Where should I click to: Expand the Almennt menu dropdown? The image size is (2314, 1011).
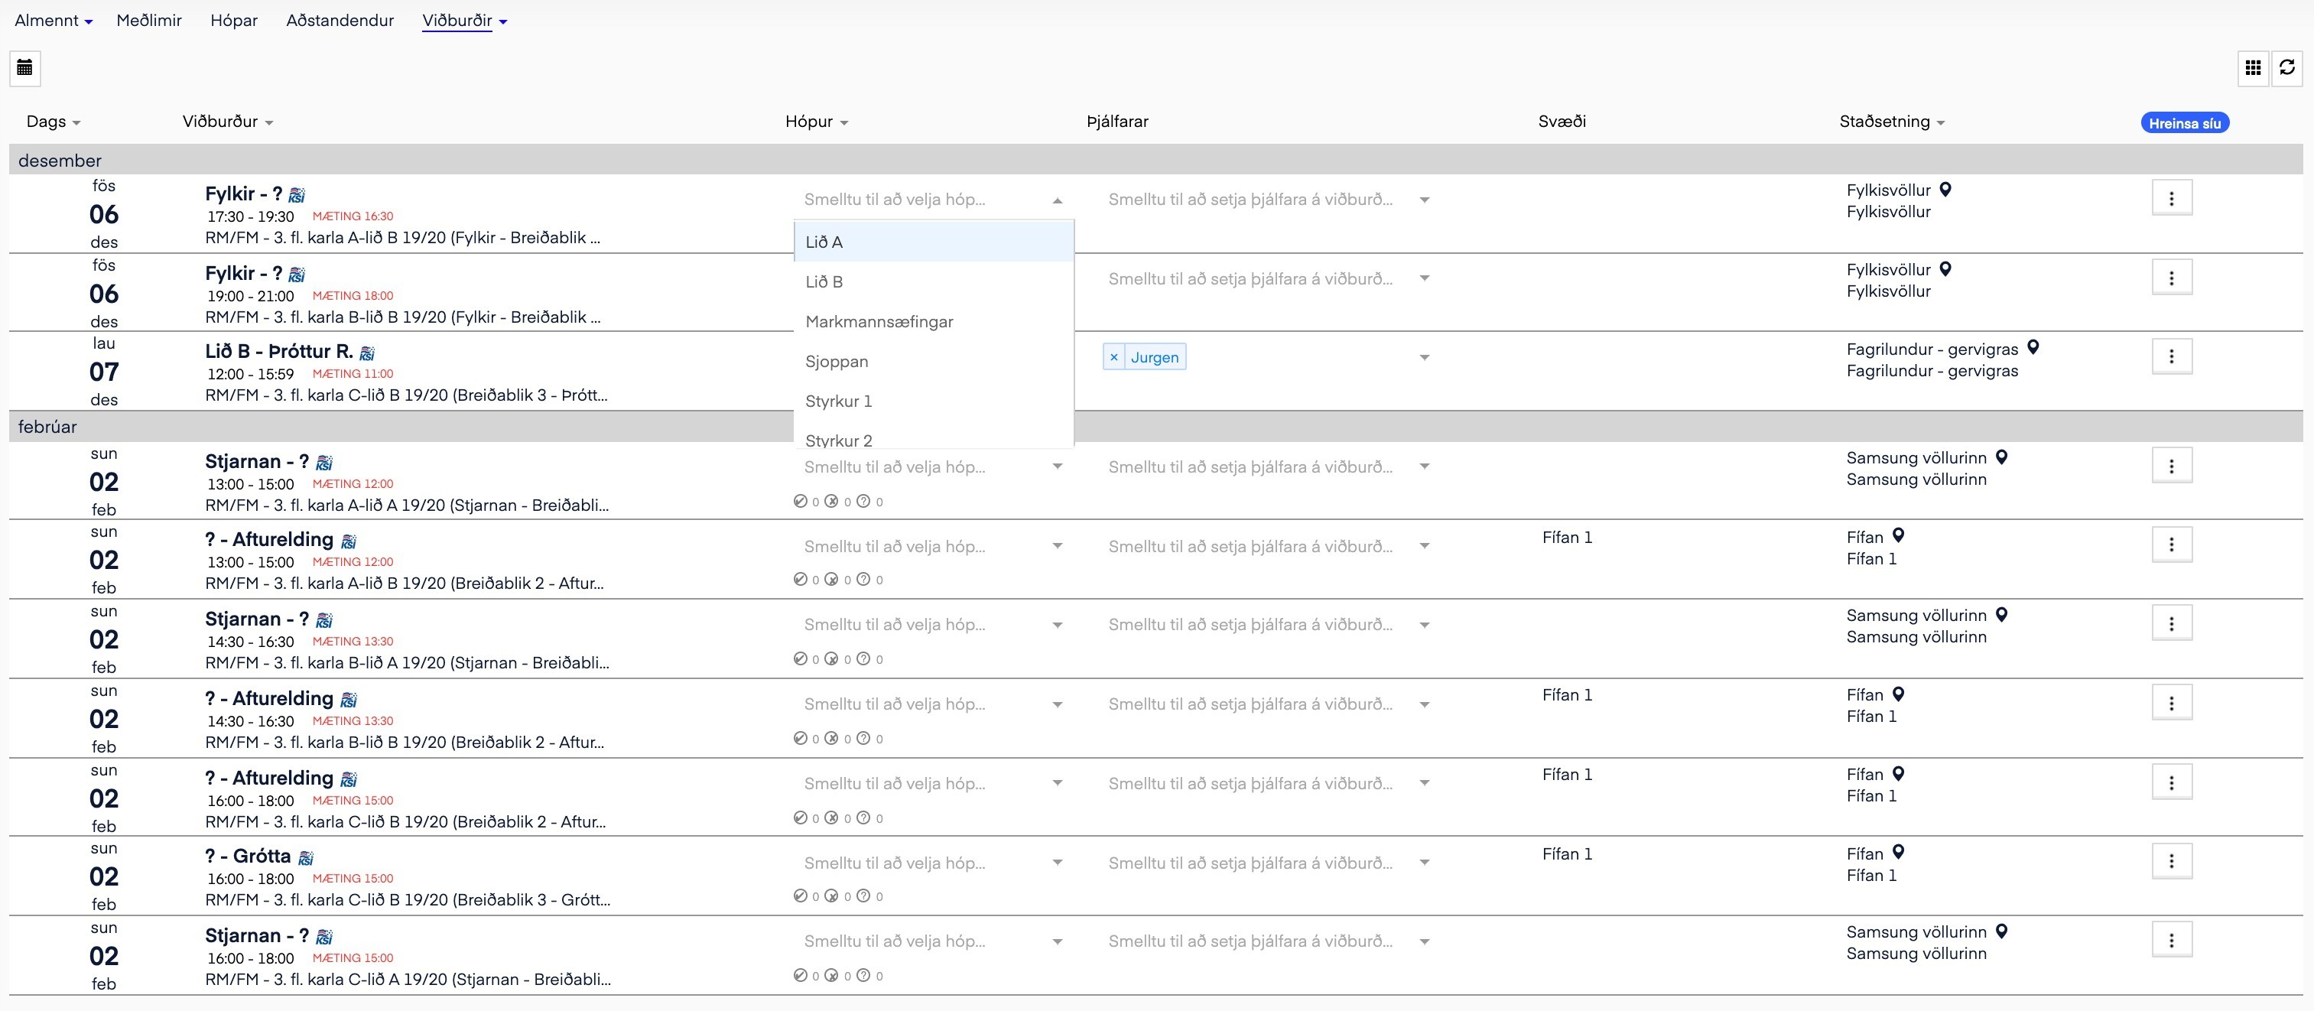tap(53, 20)
